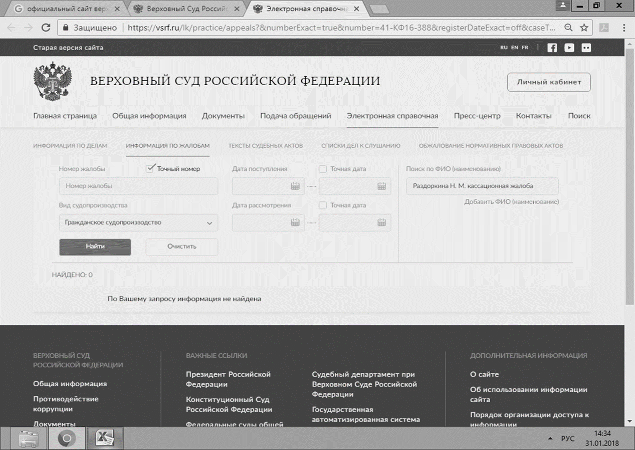Open calendar for review date end field
The image size is (635, 450).
point(382,222)
